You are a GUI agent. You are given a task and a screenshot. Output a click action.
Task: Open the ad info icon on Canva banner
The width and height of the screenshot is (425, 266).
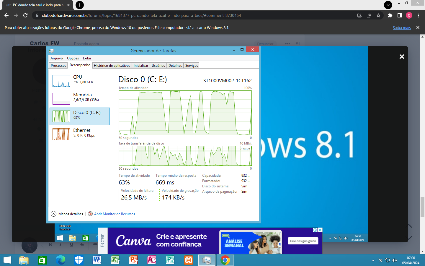click(x=315, y=230)
